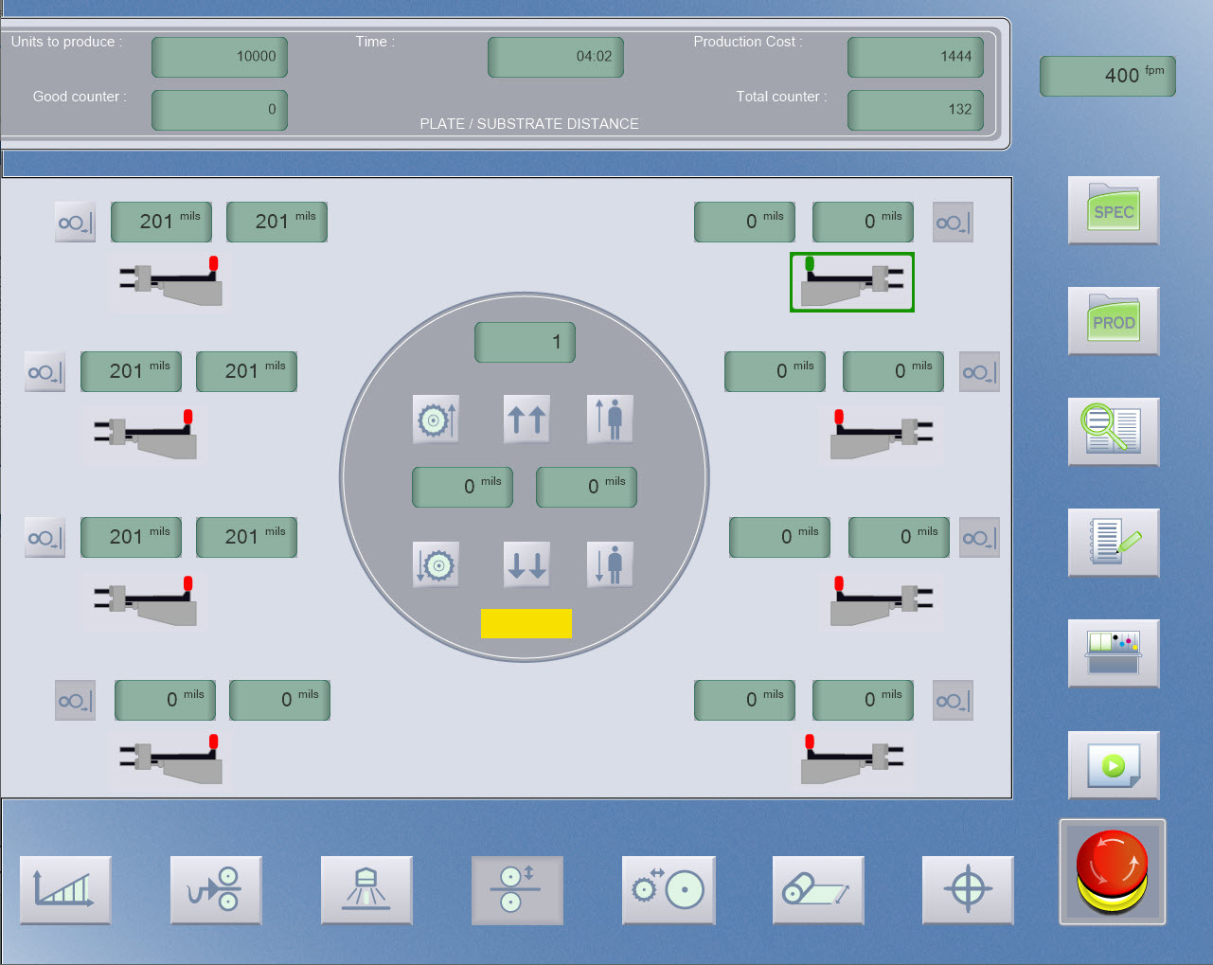Toggle the bottom-left station infinity button
The image size is (1213, 965).
[x=75, y=701]
